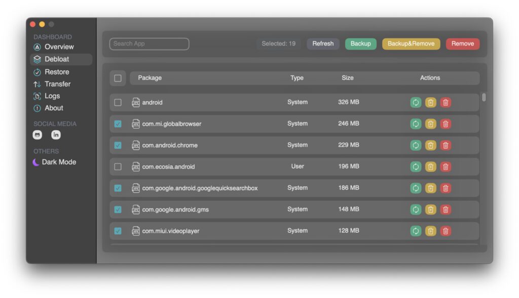Image resolution: width=519 pixels, height=298 pixels.
Task: Open the GitHub social media icon
Action: [x=38, y=135]
